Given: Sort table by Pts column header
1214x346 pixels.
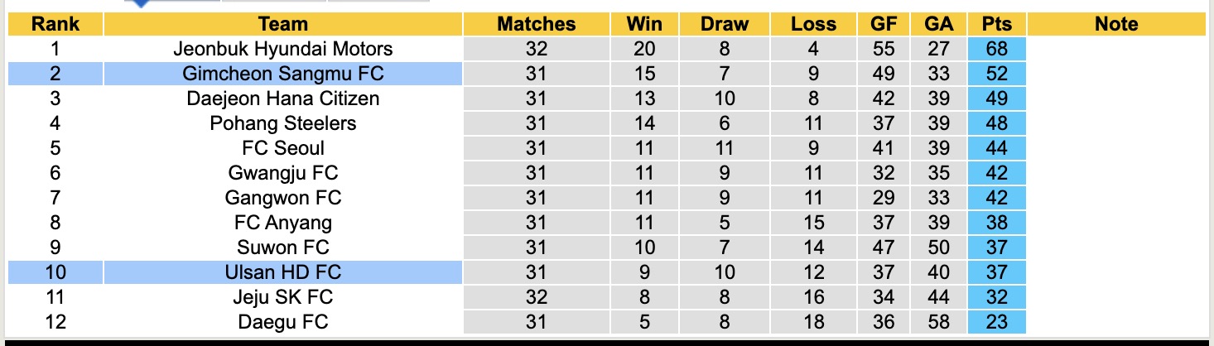Looking at the screenshot, I should click(996, 24).
